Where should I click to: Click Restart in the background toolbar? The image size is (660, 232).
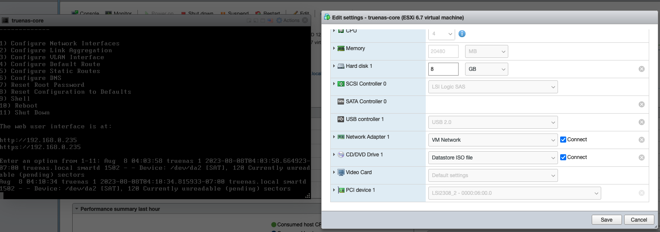268,14
